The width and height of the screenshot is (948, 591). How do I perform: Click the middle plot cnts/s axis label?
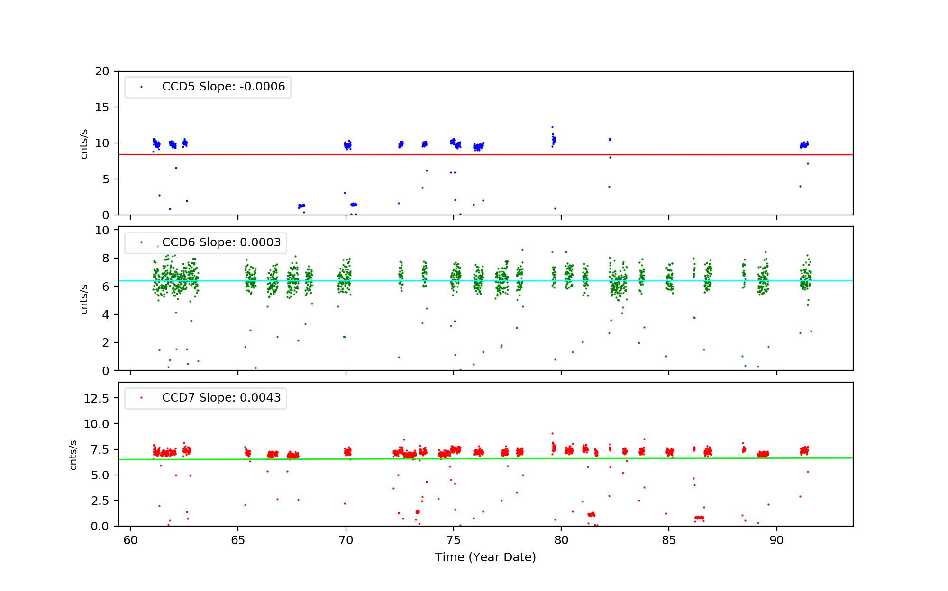(x=84, y=299)
